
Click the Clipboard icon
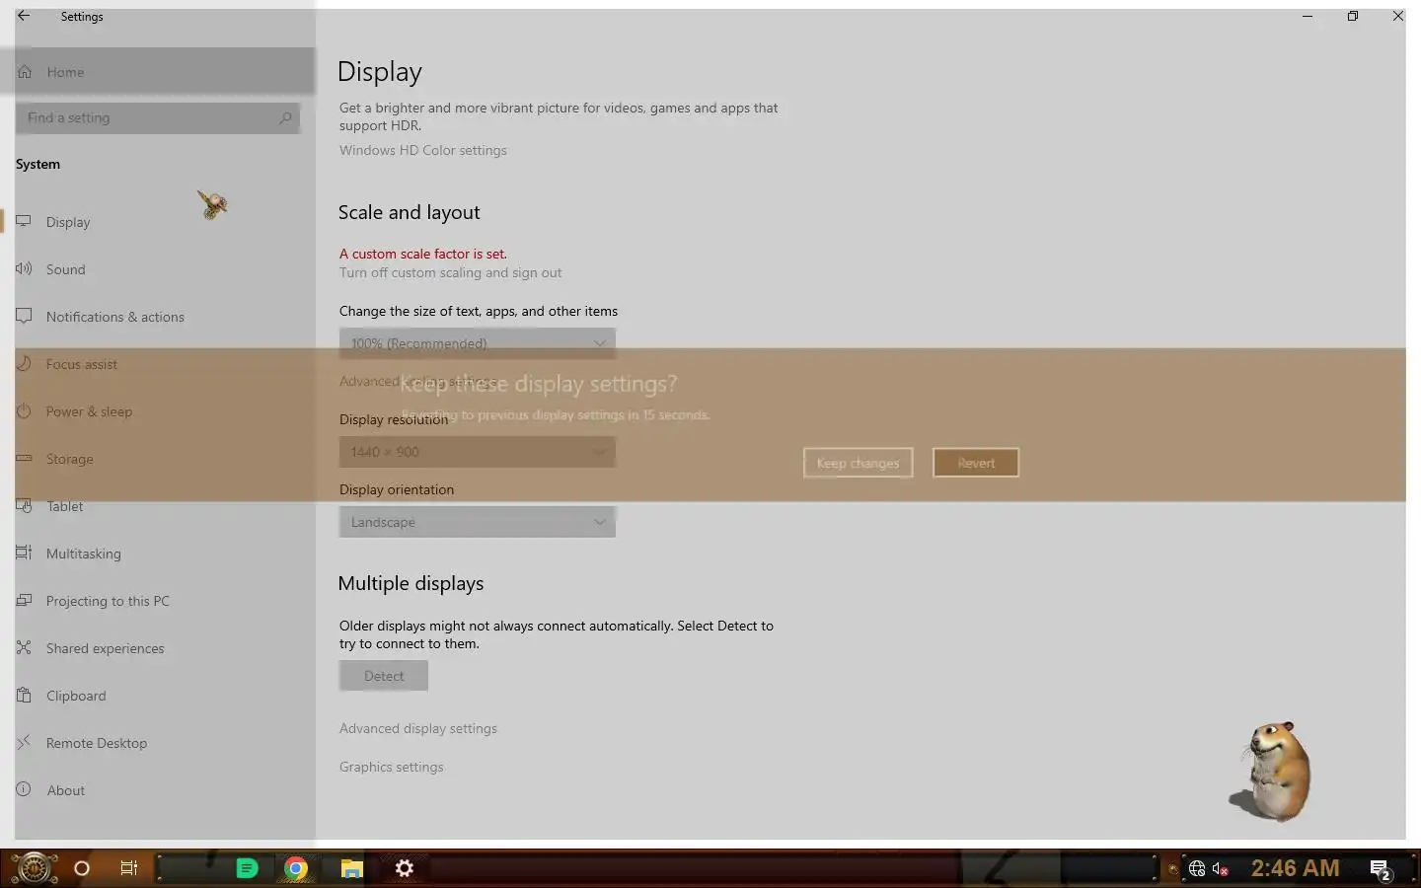pos(24,695)
